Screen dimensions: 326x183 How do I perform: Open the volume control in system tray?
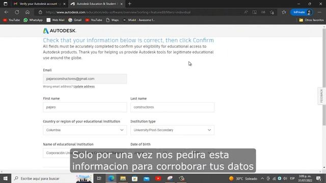[x=285, y=178]
